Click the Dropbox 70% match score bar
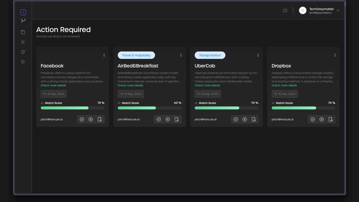The image size is (359, 202). coord(303,108)
